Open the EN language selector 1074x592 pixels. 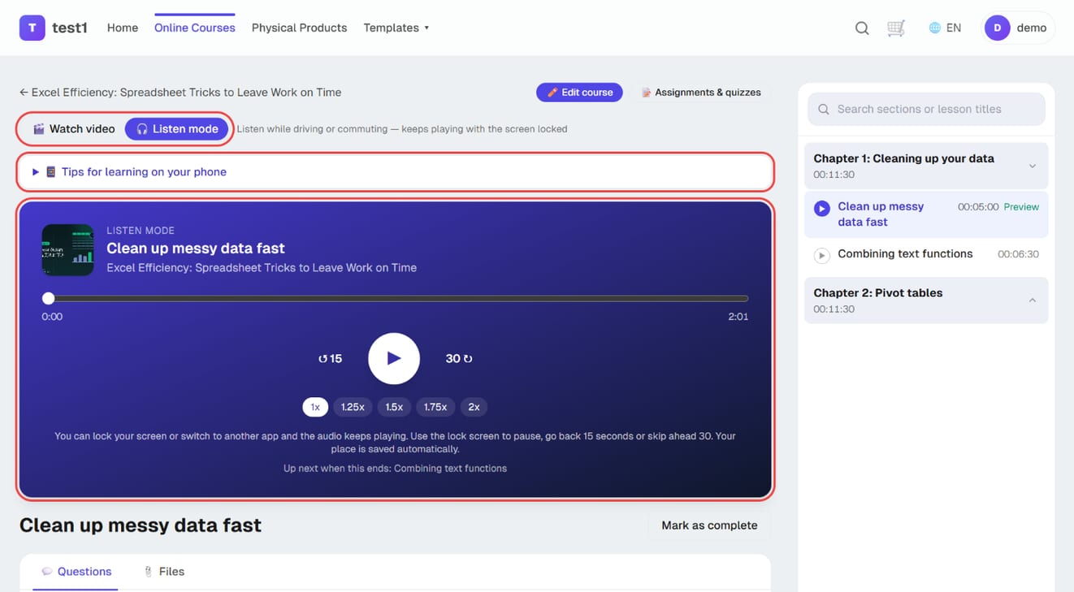pos(946,28)
